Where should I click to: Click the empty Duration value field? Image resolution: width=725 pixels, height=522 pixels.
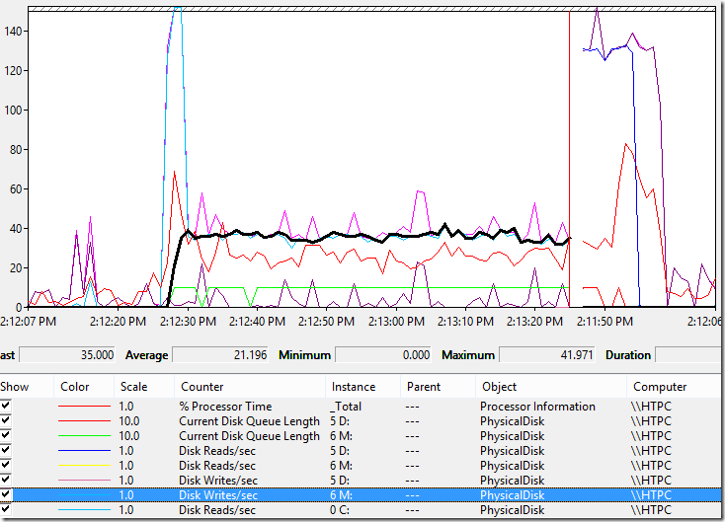[x=688, y=355]
